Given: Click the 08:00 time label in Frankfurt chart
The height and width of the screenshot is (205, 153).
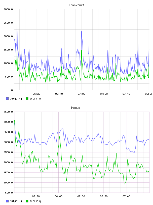Looking at the screenshot, I should click(148, 94).
